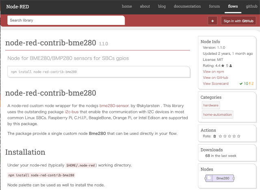Rate the node one star

point(220,136)
